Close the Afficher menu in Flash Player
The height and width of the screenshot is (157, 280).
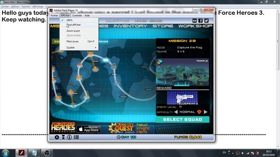[65, 16]
